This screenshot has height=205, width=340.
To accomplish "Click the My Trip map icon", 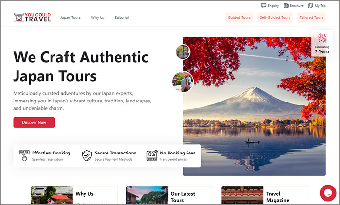I will 310,6.
